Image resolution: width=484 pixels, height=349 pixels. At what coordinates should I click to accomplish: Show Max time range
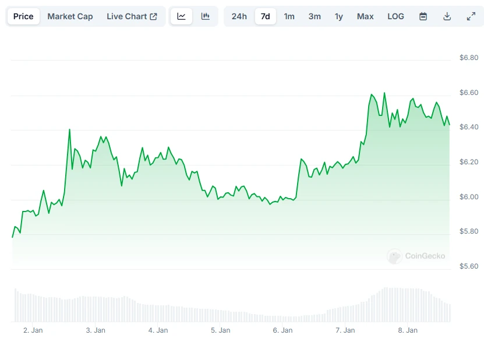point(365,16)
